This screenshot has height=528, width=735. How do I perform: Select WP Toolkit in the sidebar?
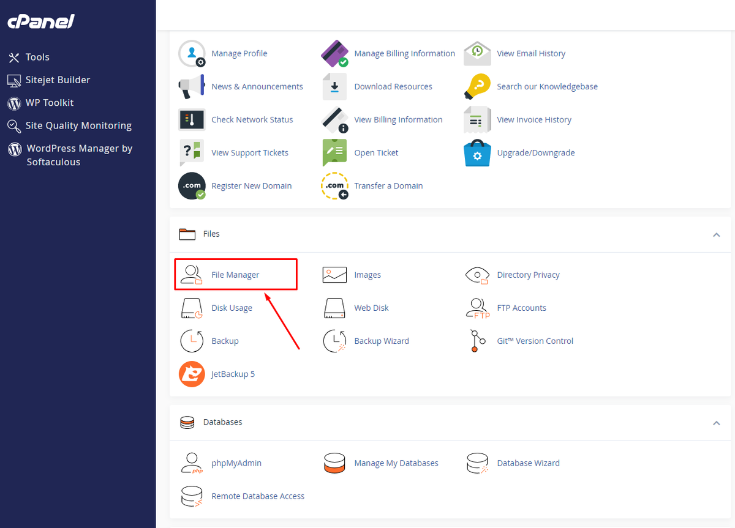click(x=50, y=103)
